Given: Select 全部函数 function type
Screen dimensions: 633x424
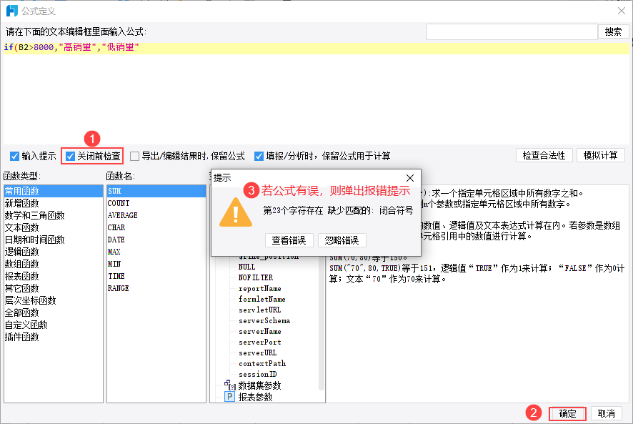Looking at the screenshot, I should point(54,312).
